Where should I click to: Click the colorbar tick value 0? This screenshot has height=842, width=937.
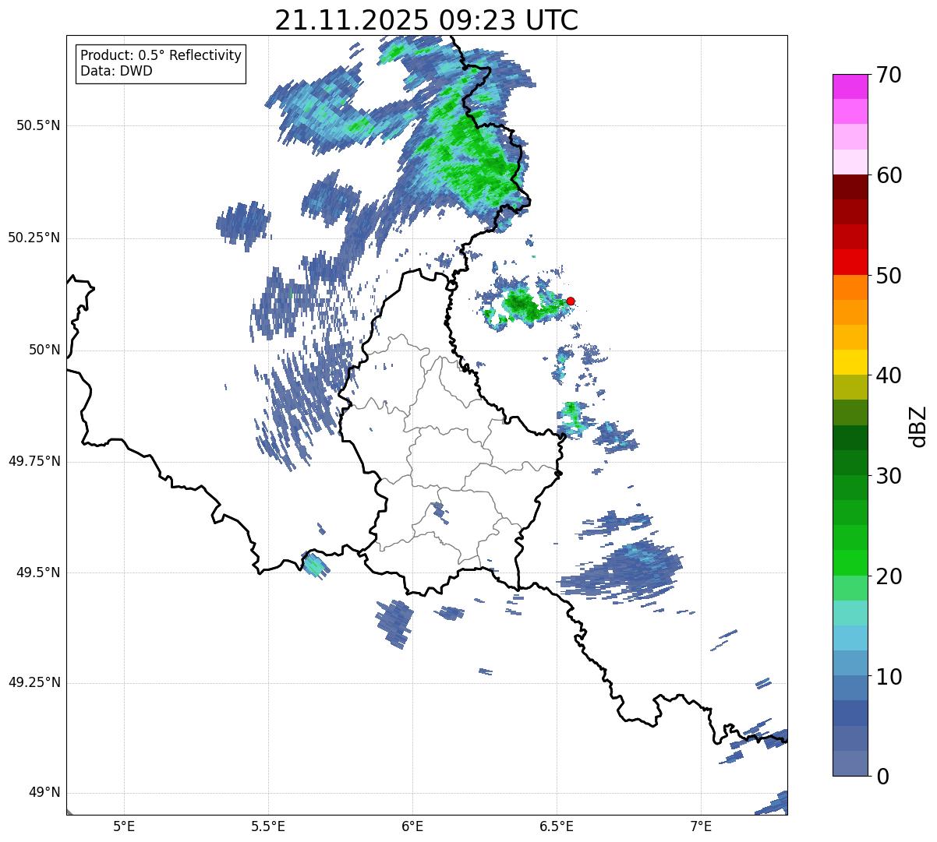coord(882,777)
